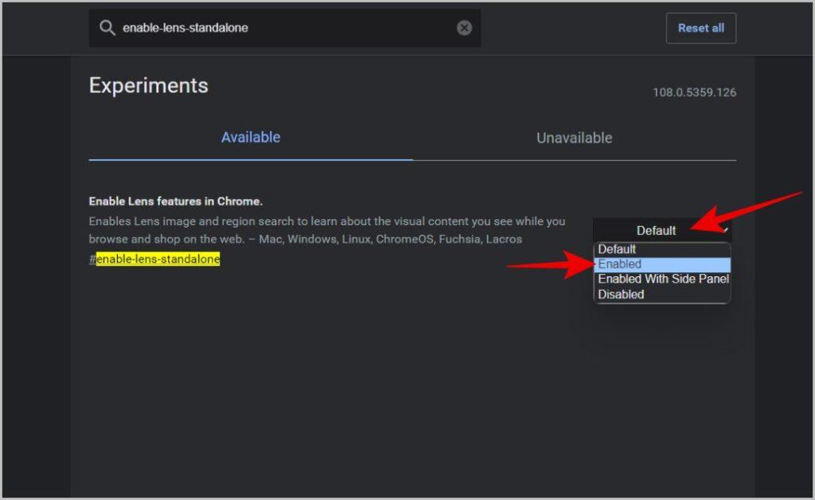Click version number 108.0.5359.126

[694, 92]
